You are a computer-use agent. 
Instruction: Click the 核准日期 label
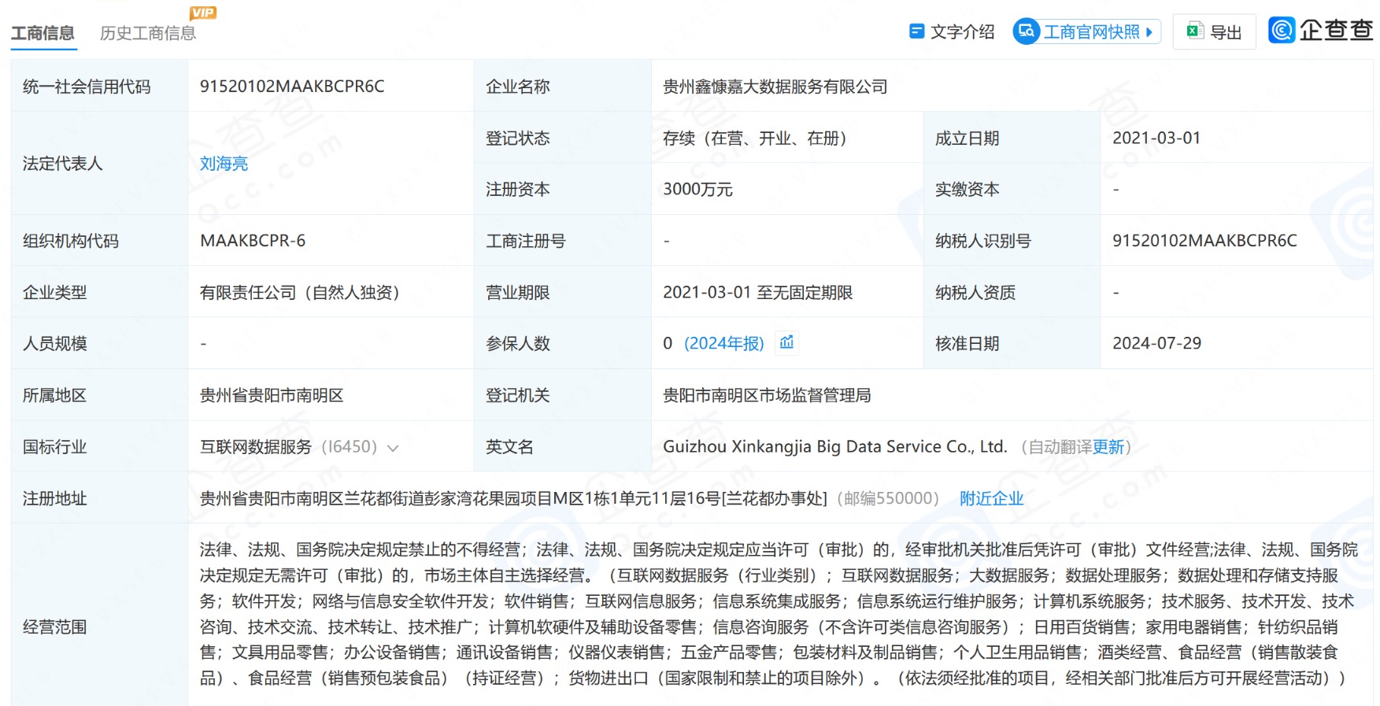click(x=967, y=344)
